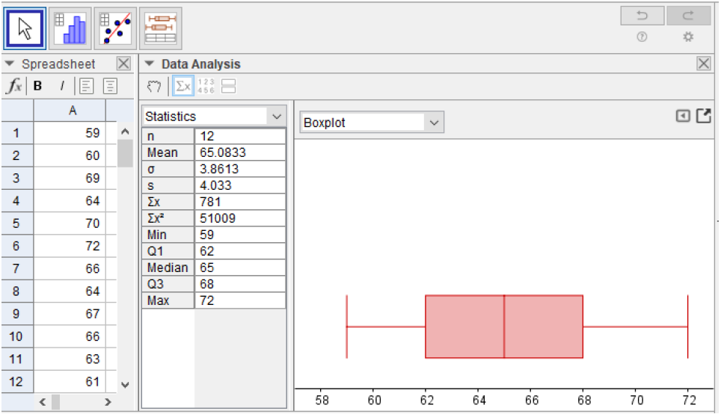Screen dimensions: 721x417
Task: Click the Min row label
Action: (168, 235)
